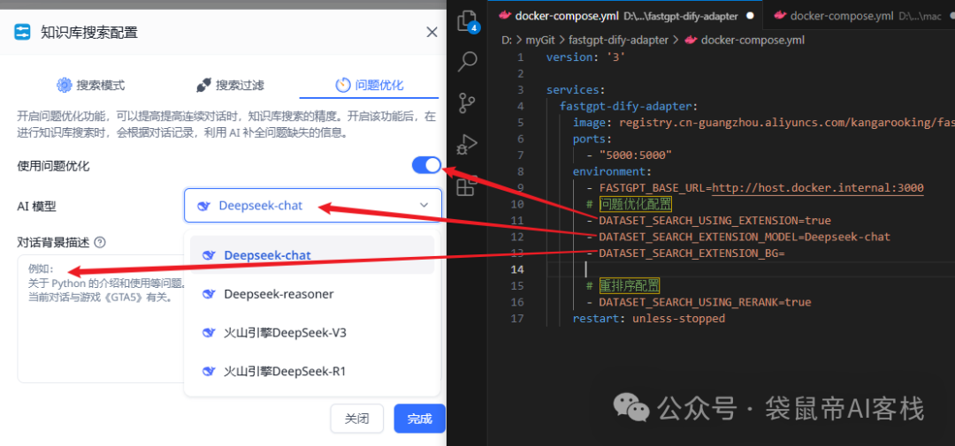Click the line DATASET_SEARCH_EXTENSION_BG=
This screenshot has height=446, width=955.
coord(691,253)
